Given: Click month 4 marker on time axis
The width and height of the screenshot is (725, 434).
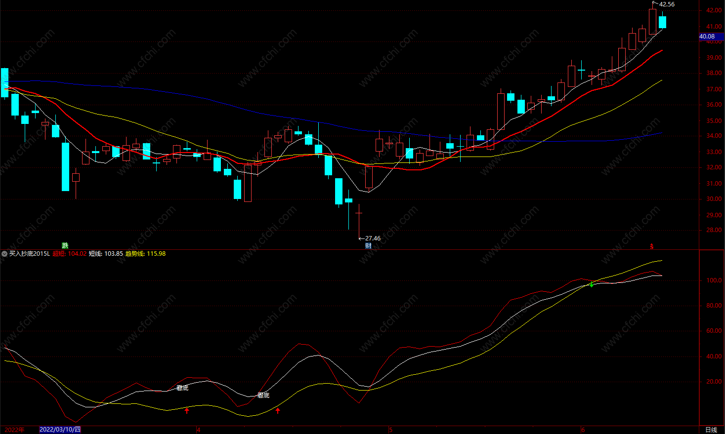Looking at the screenshot, I should (199, 430).
